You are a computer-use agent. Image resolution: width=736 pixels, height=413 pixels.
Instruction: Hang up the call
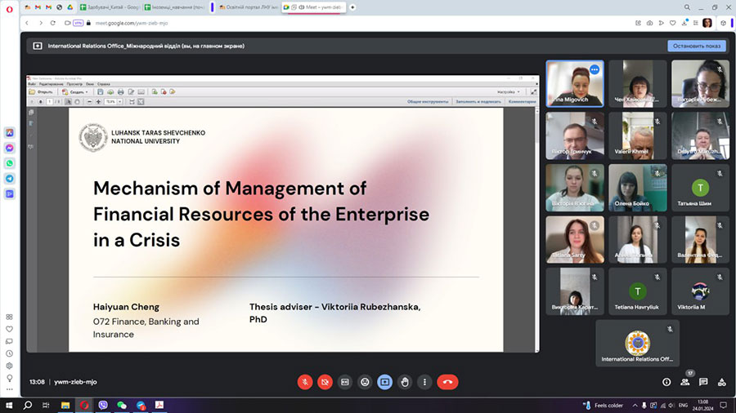coord(447,381)
